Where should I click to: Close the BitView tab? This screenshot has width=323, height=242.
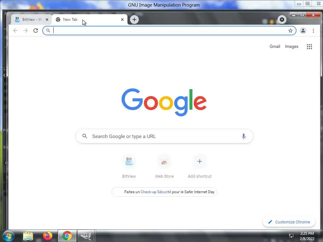coord(47,20)
